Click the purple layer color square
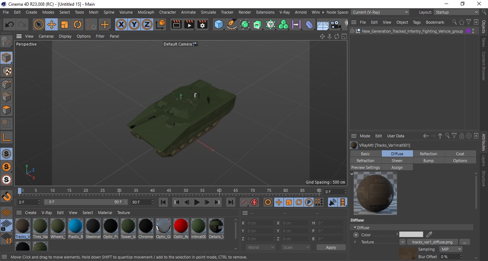Viewport: 488px width, 261px height. click(468, 31)
